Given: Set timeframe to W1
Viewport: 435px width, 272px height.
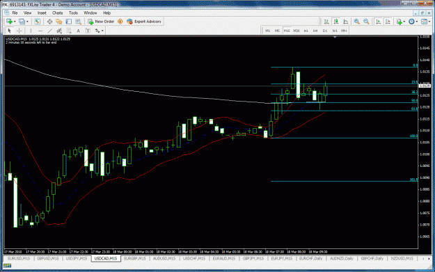Looking at the screenshot, I should click(x=335, y=31).
